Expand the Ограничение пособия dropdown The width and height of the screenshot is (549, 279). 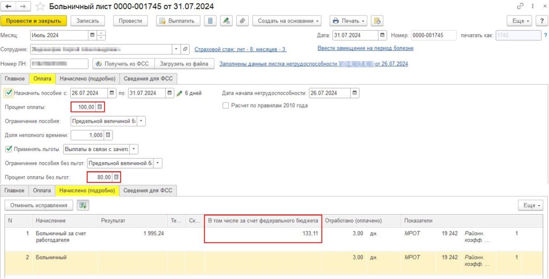tap(141, 122)
